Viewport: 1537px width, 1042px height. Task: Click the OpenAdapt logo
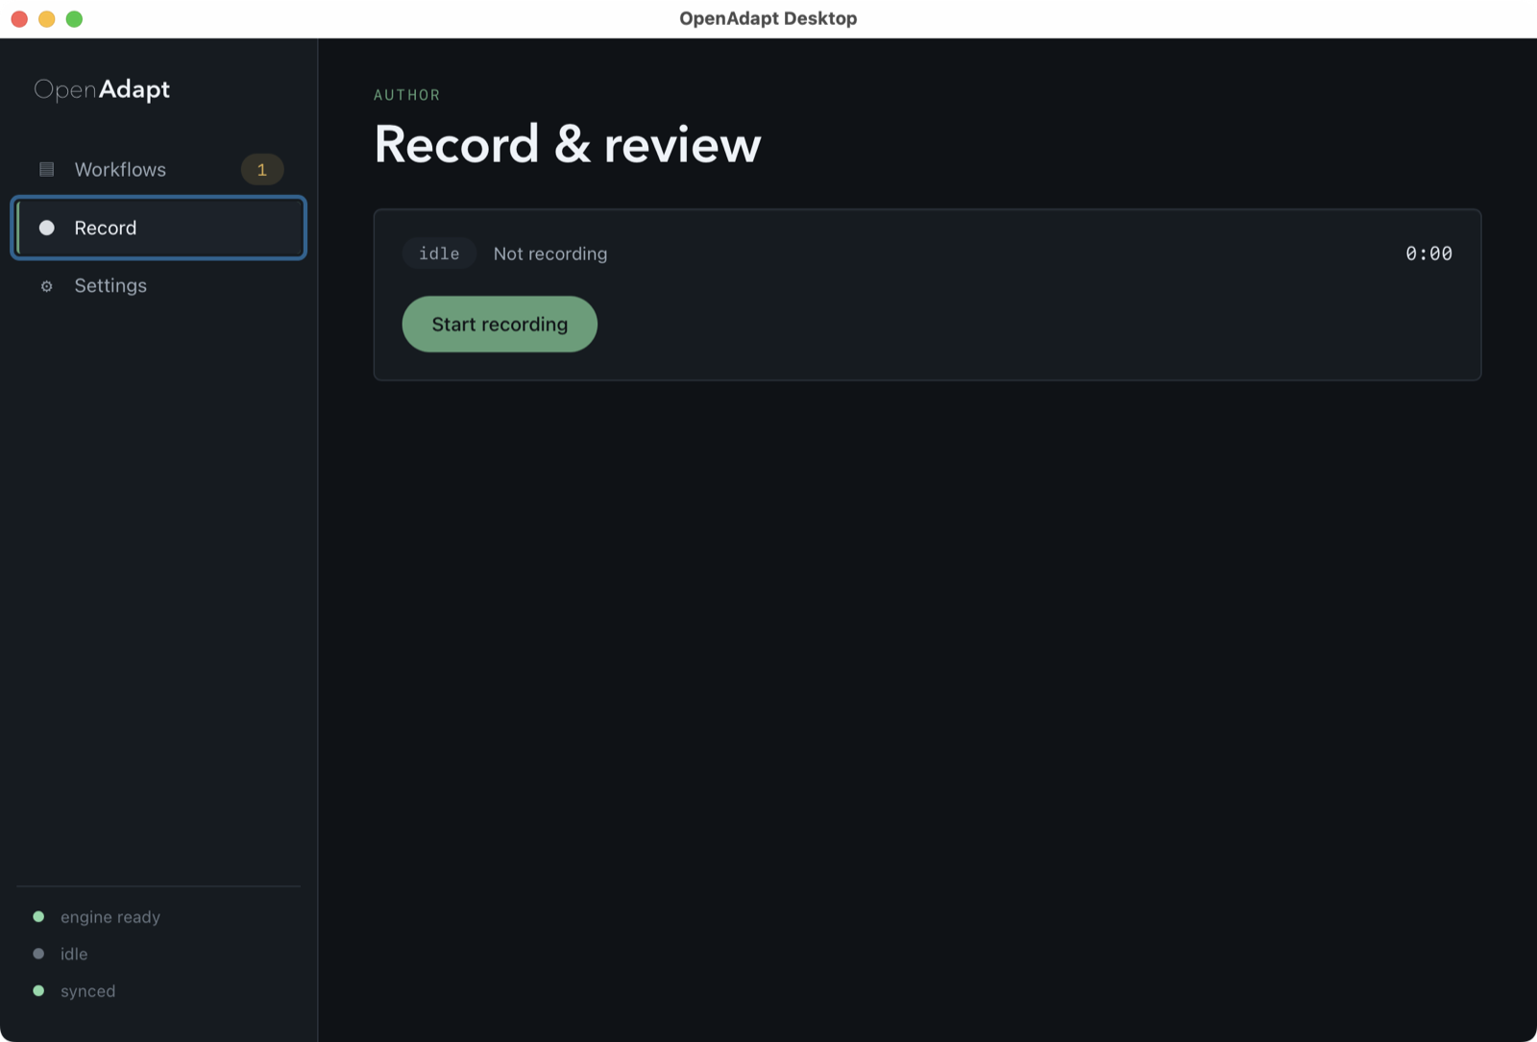coord(102,89)
